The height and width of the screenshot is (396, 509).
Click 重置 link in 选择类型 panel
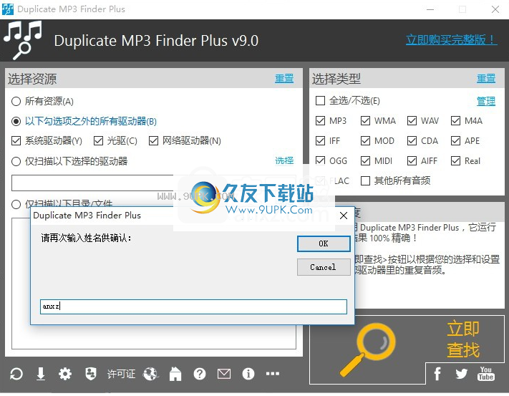tap(486, 78)
